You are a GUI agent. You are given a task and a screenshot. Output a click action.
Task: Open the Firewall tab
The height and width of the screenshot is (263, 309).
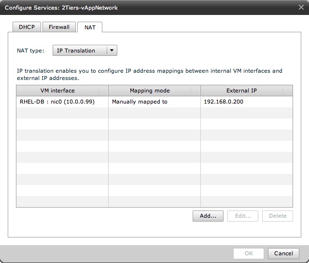tap(59, 27)
